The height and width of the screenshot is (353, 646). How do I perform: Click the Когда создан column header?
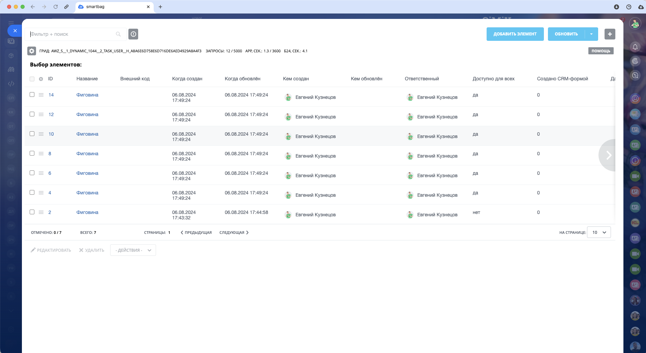(x=187, y=79)
